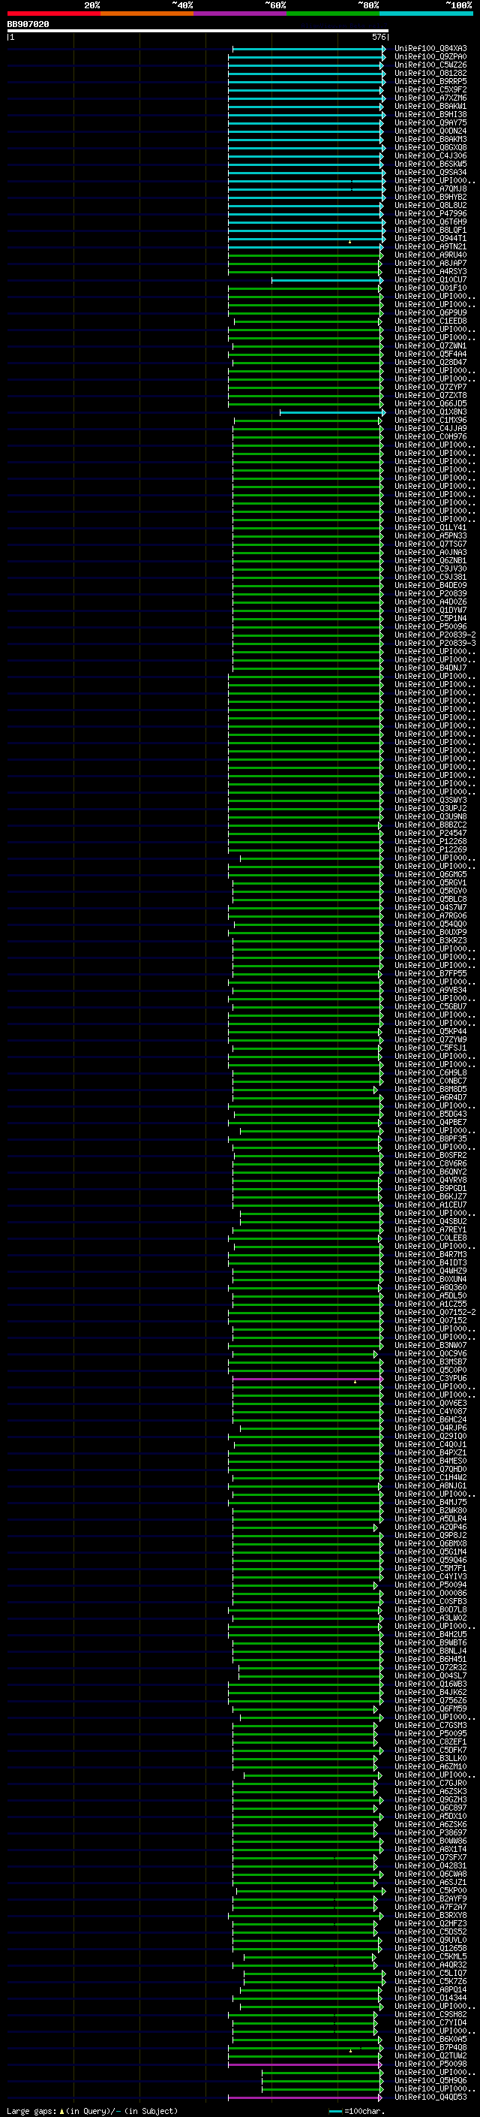Pick hit label UniRef100_A7QMJ8
The image size is (480, 2117).
coord(430,189)
